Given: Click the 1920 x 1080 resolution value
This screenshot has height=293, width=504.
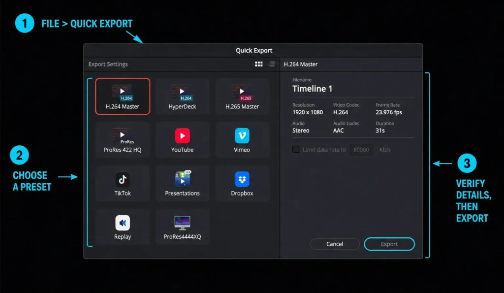Looking at the screenshot, I should [x=308, y=112].
